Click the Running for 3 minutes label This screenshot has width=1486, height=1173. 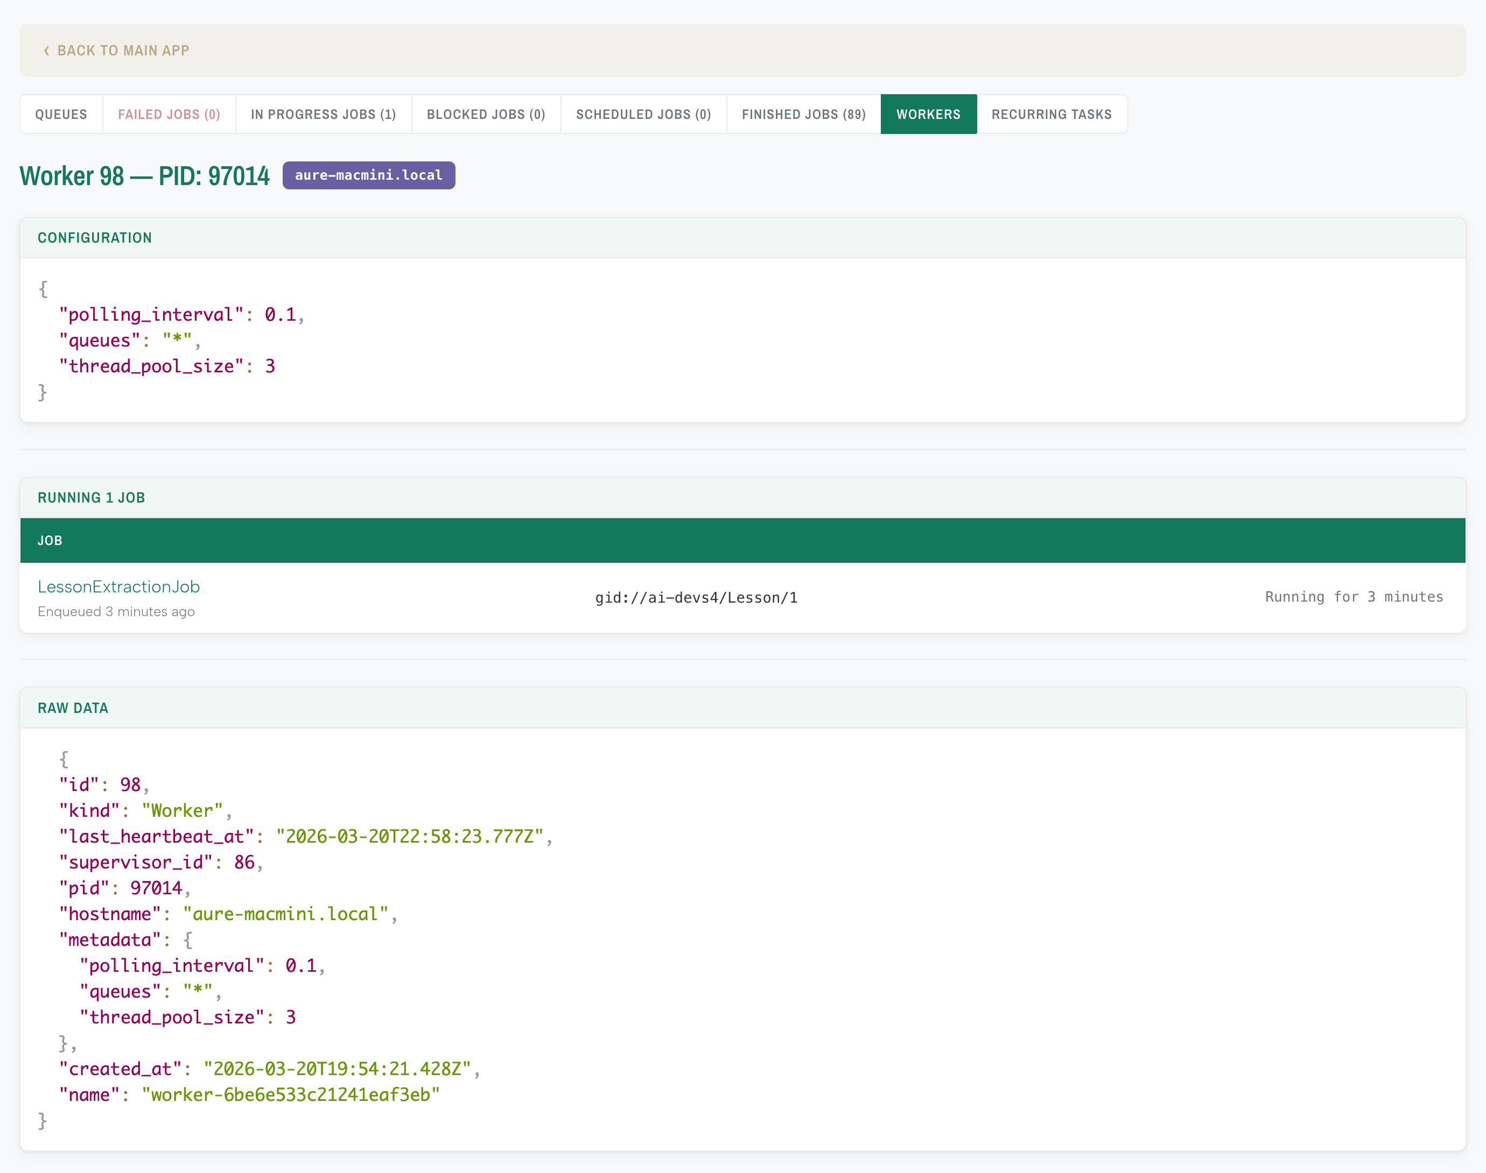pos(1352,597)
